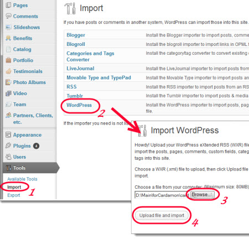
Task: Click the Plugins plug icon
Action: [8, 146]
